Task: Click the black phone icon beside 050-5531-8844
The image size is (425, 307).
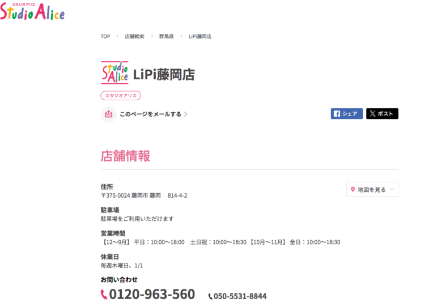Action: (x=210, y=296)
